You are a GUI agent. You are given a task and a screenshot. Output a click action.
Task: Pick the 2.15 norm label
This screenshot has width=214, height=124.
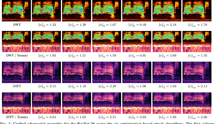[47, 86]
